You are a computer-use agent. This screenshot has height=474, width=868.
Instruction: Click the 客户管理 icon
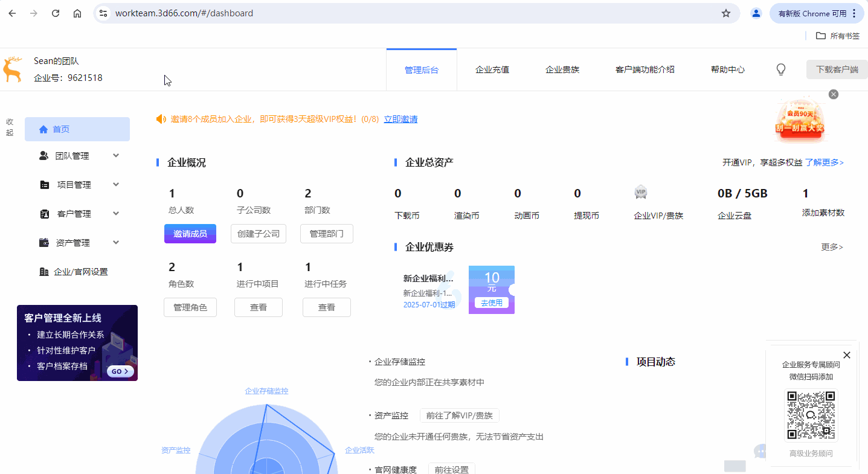(45, 214)
